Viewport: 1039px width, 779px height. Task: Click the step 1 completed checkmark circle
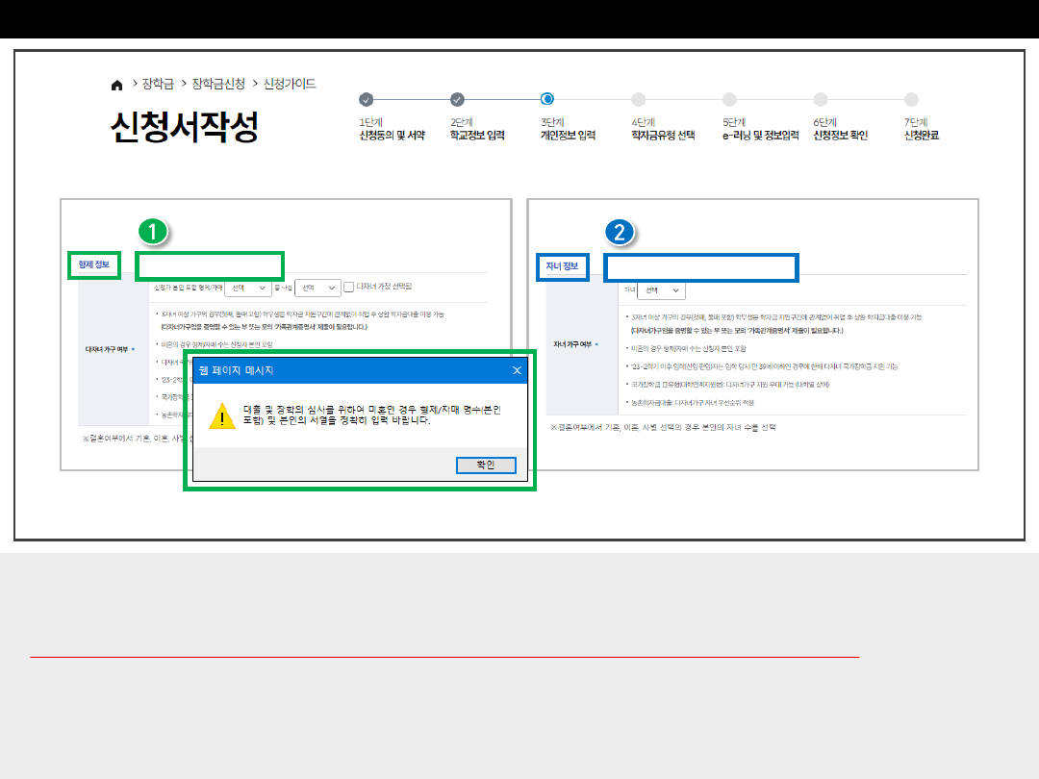(x=366, y=99)
